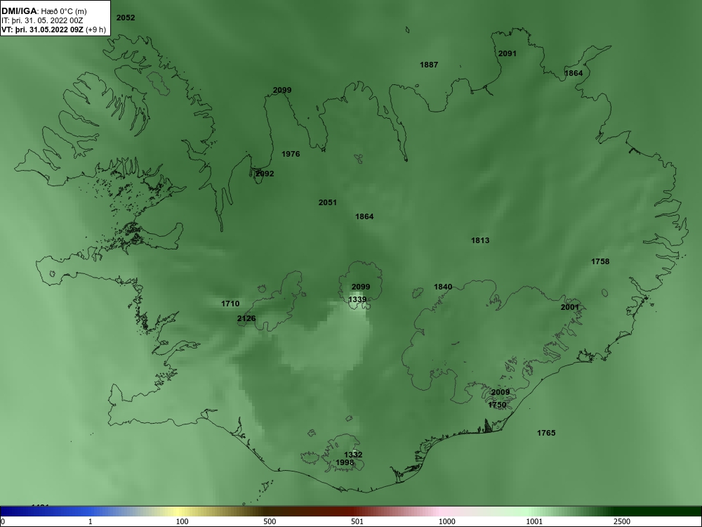Viewport: 702px width, 527px height.
Task: Click the map value 2052
Action: (x=126, y=18)
